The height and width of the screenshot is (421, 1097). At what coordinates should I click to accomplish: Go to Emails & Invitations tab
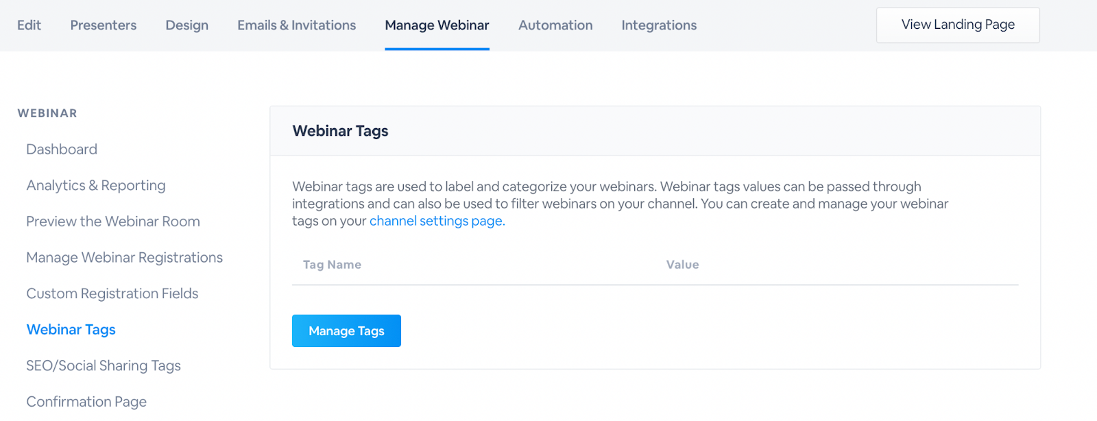[296, 25]
